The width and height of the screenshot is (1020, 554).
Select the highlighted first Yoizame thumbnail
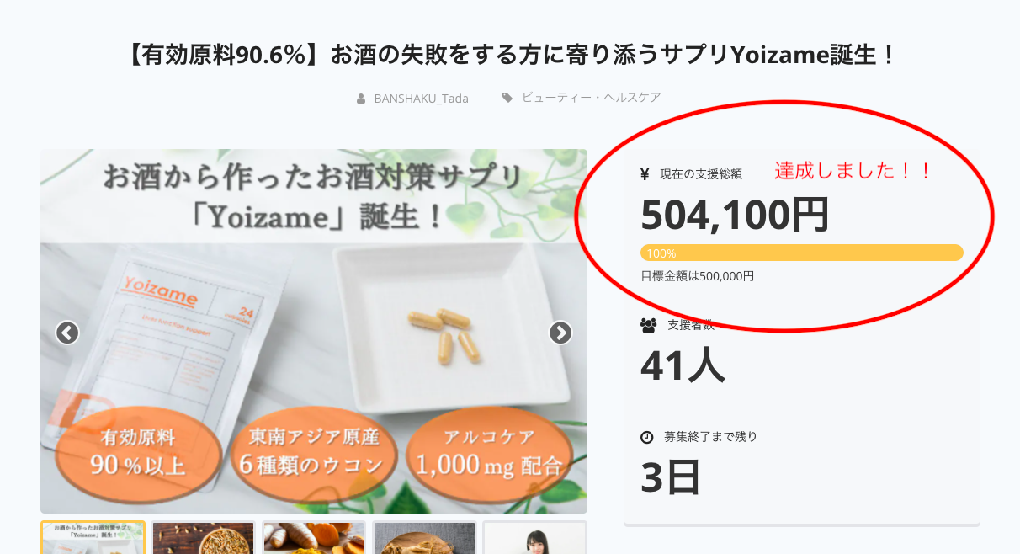[93, 537]
